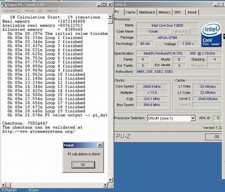
Task: Minimize the CPU-Z window
Action: tap(216, 5)
